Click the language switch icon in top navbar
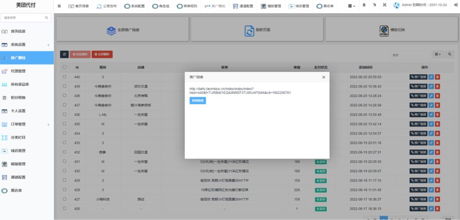The image size is (460, 220). (374, 5)
